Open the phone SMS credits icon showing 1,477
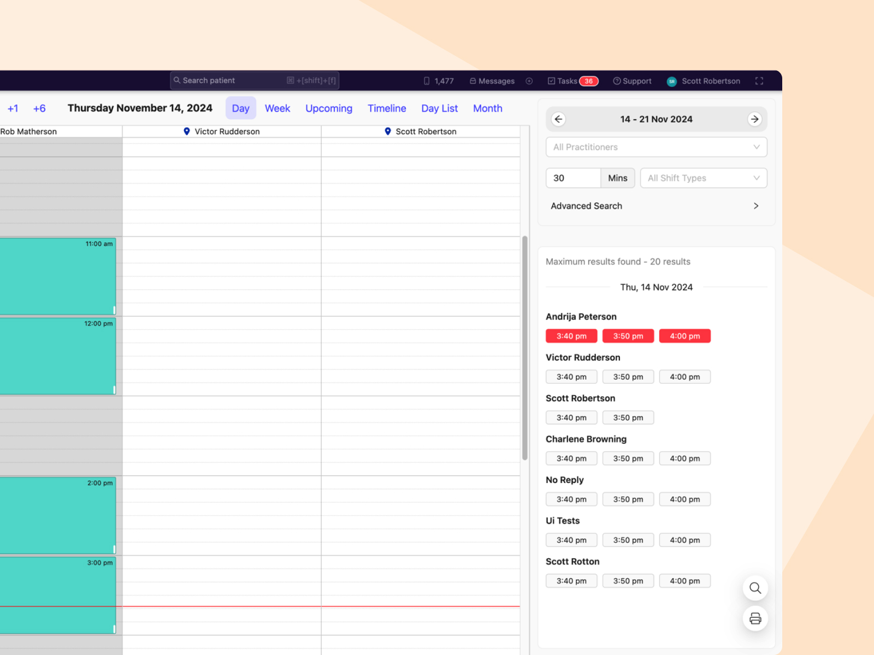 pyautogui.click(x=427, y=81)
